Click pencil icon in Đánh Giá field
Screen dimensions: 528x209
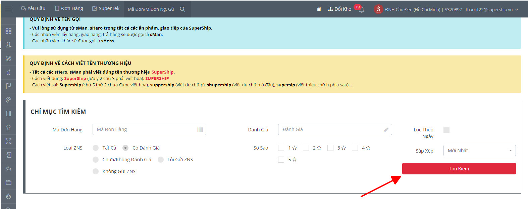pos(386,130)
